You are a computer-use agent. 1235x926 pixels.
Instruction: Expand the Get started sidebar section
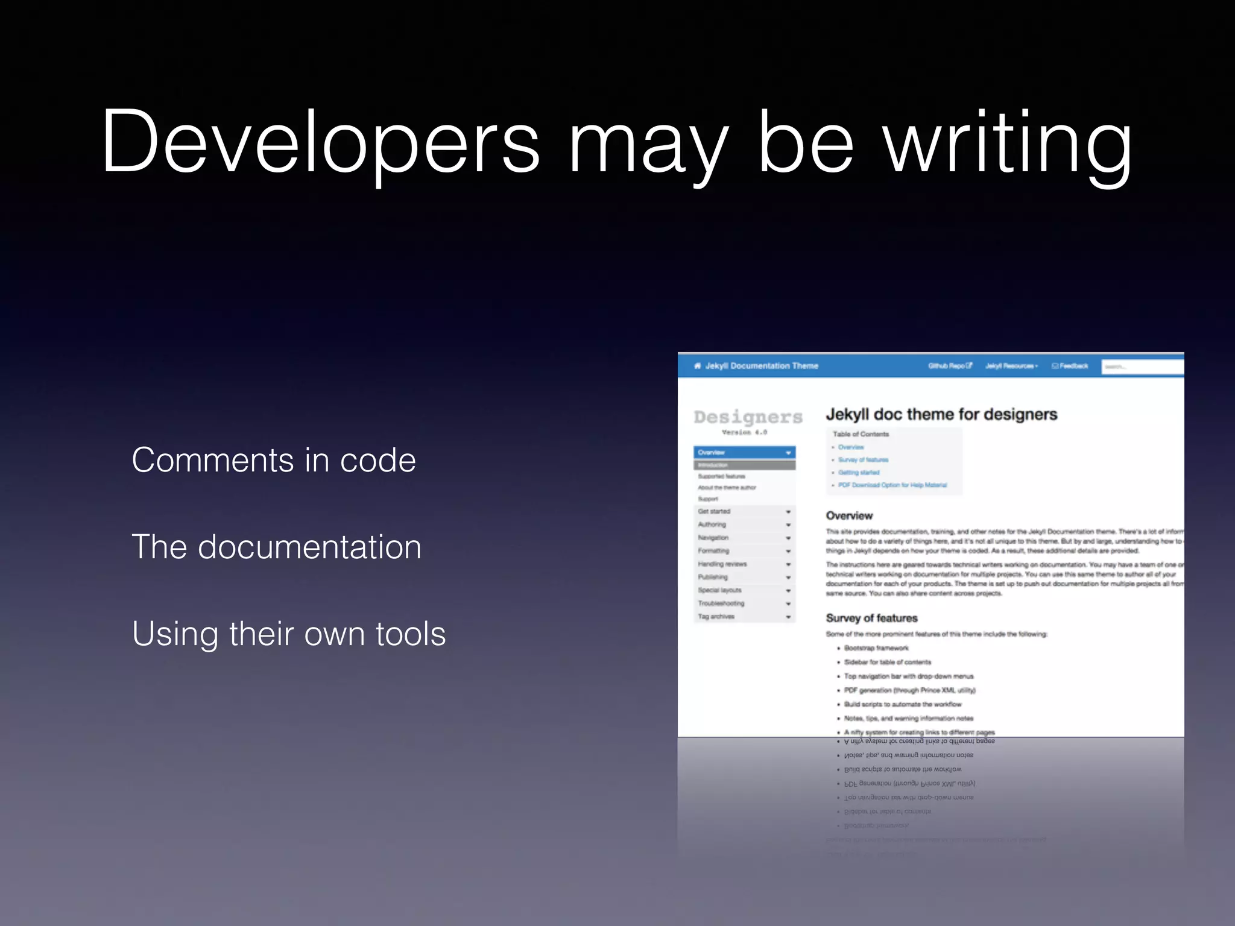coord(745,512)
